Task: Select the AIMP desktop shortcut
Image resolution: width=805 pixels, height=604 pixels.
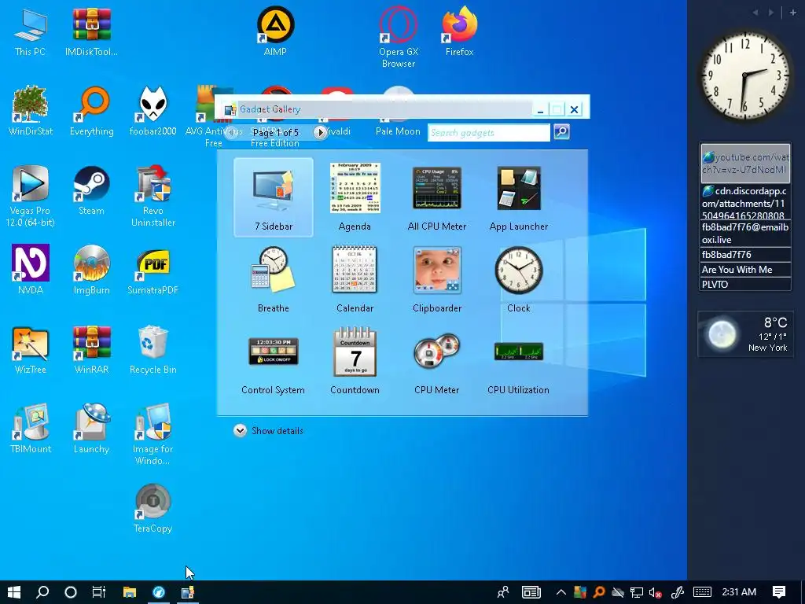Action: pyautogui.click(x=275, y=31)
